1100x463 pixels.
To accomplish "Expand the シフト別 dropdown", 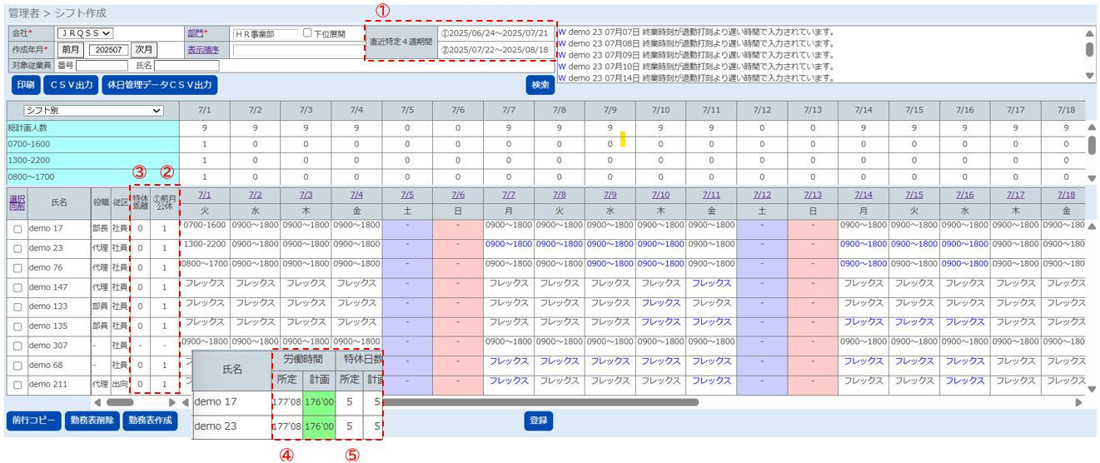I will (x=93, y=110).
